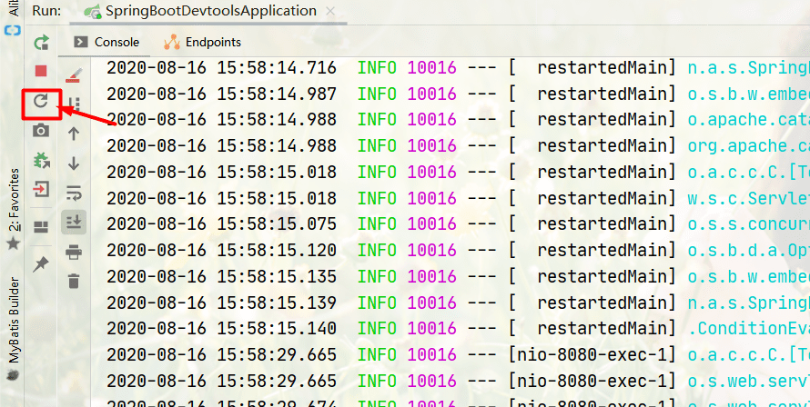
Task: Click the blue brackets icon in left strip
Action: point(13,31)
